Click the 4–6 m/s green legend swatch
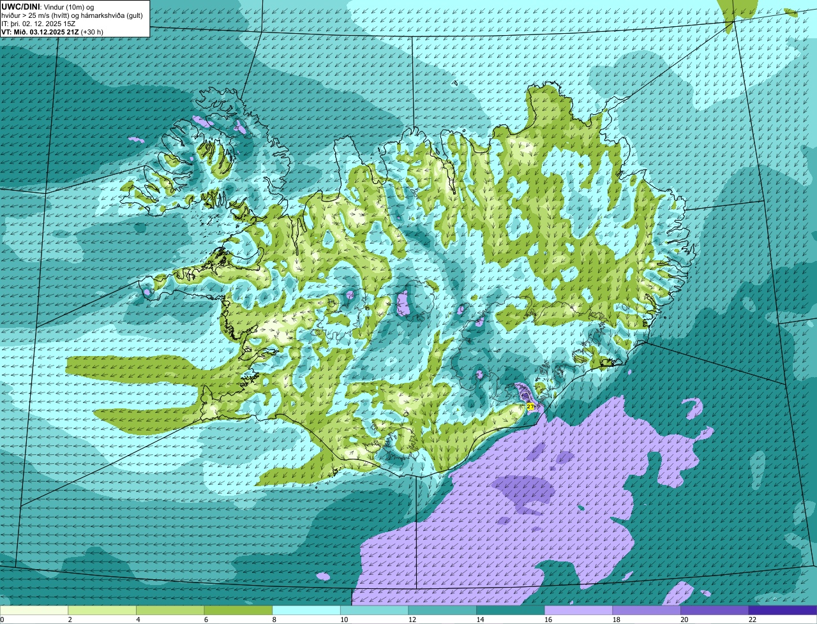Viewport: 817px width, 624px height. [170, 610]
